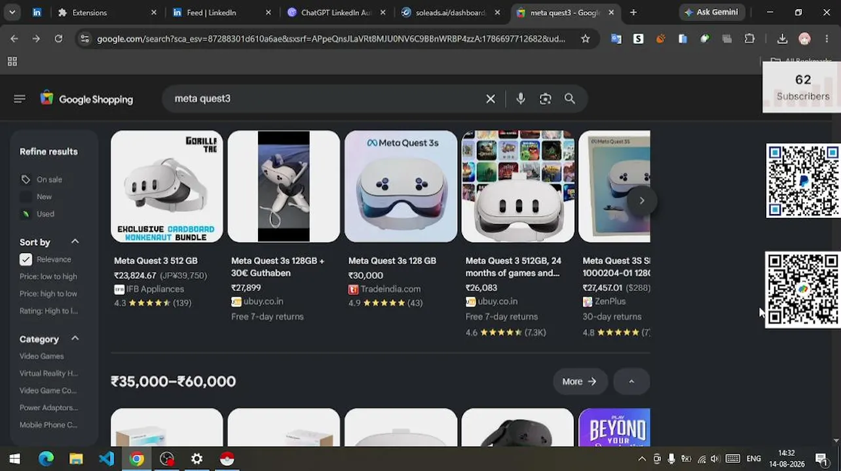Click the Ask Gemini button
The height and width of the screenshot is (471, 841).
point(711,12)
